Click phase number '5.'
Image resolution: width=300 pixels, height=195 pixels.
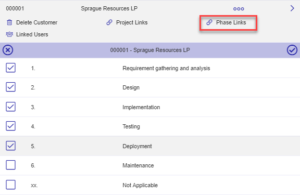pos(33,146)
